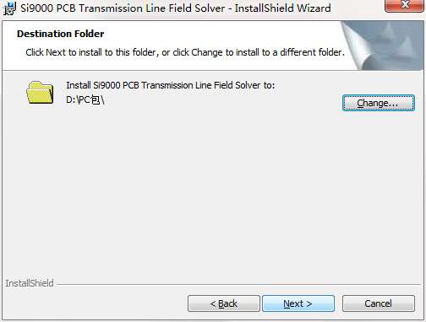Click the installer icon in the title bar
The image size is (426, 322).
click(x=8, y=8)
